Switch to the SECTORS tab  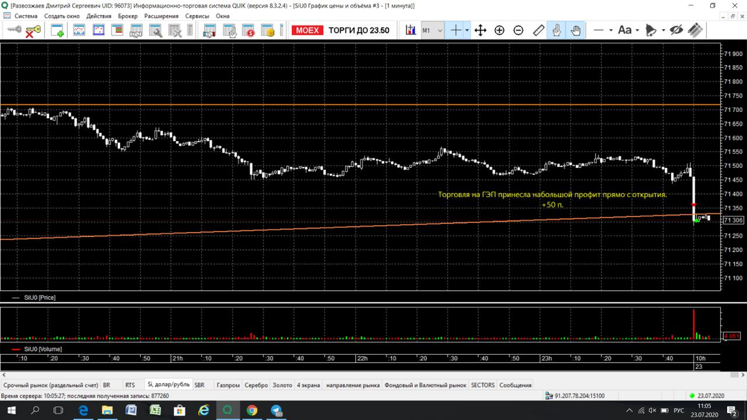(x=482, y=385)
